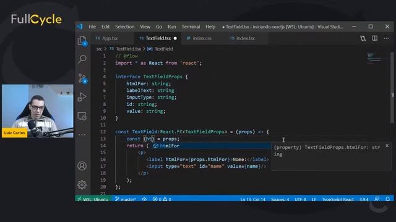The height and width of the screenshot is (222, 396).
Task: Open the Selection menu
Action: click(x=125, y=27)
